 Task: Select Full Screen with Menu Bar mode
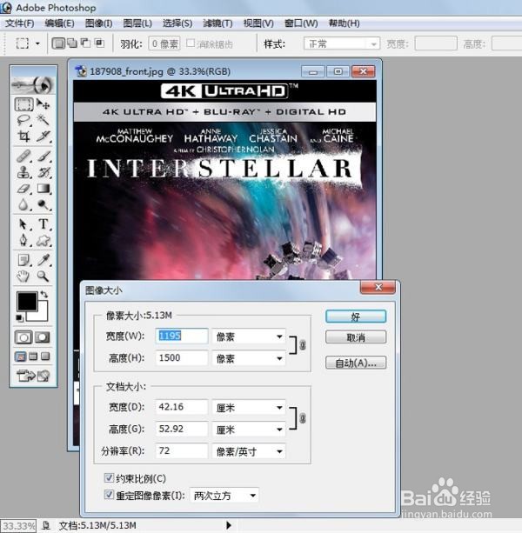point(33,356)
